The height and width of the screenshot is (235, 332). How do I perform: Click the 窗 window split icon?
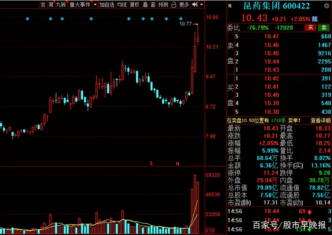[153, 4]
